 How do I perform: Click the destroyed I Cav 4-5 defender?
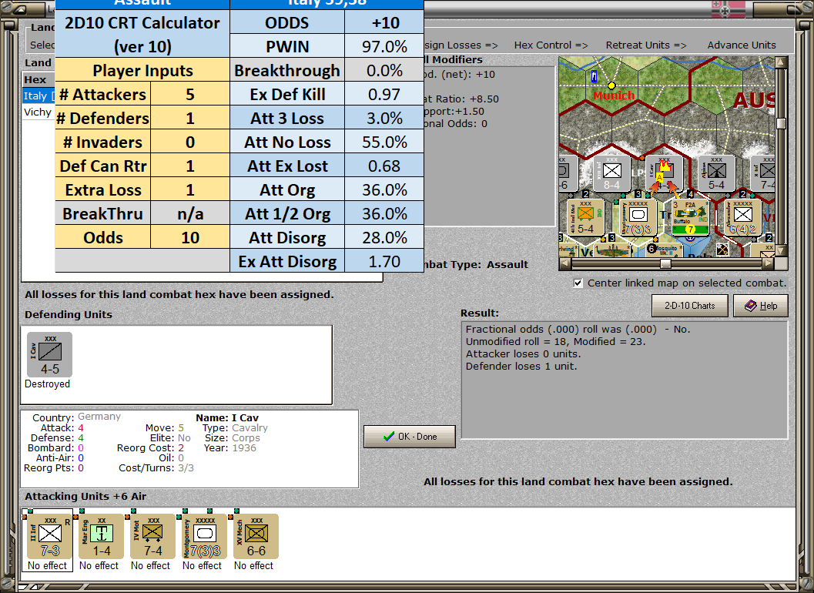click(49, 355)
